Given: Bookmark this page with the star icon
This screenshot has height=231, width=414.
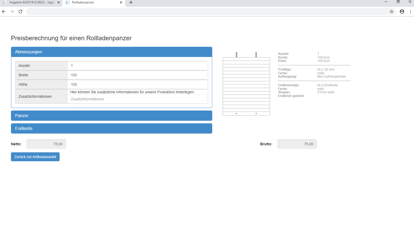Looking at the screenshot, I should 392,11.
